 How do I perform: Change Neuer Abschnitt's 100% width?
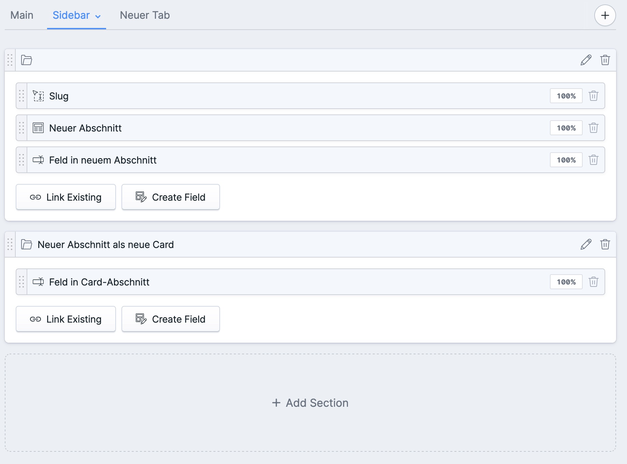click(566, 128)
